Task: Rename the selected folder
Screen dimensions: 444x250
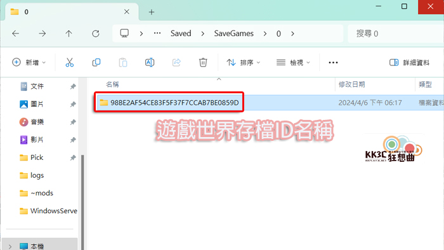Action: click(x=150, y=62)
